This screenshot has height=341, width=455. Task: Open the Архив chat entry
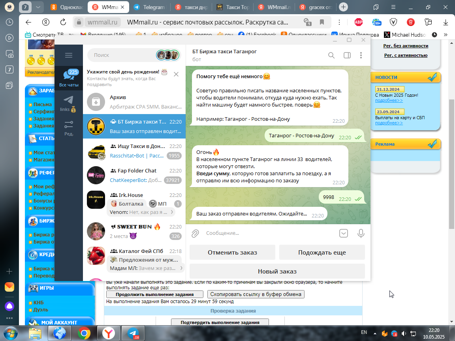click(134, 102)
